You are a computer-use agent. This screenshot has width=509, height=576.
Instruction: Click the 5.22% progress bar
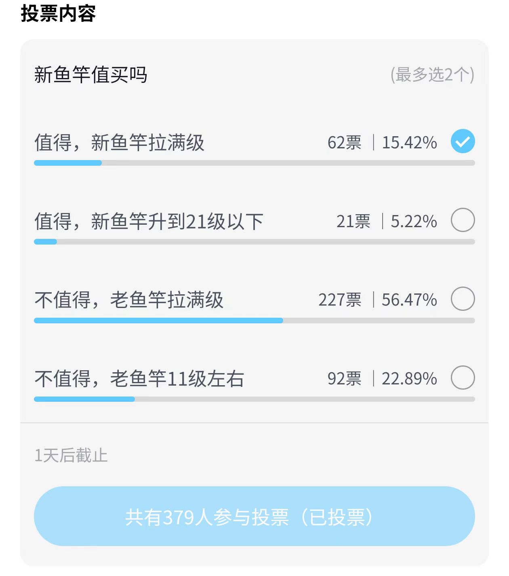(x=254, y=242)
